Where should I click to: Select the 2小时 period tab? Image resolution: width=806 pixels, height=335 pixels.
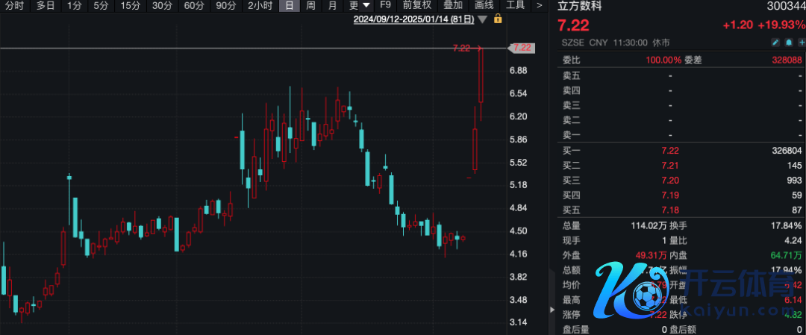[260, 6]
